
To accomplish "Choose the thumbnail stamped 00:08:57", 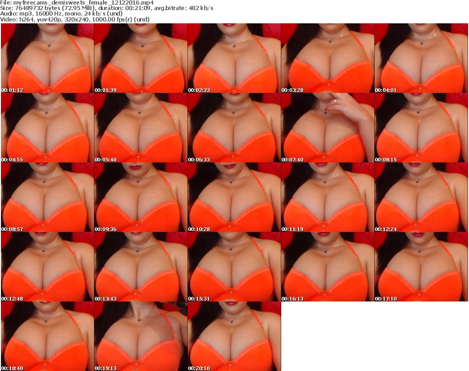I will coord(47,197).
